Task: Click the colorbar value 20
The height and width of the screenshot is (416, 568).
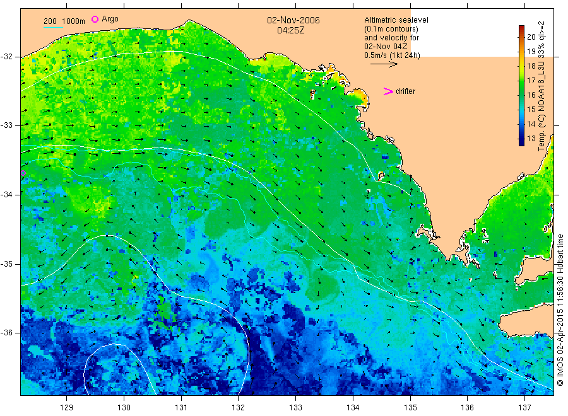Action: coord(531,37)
